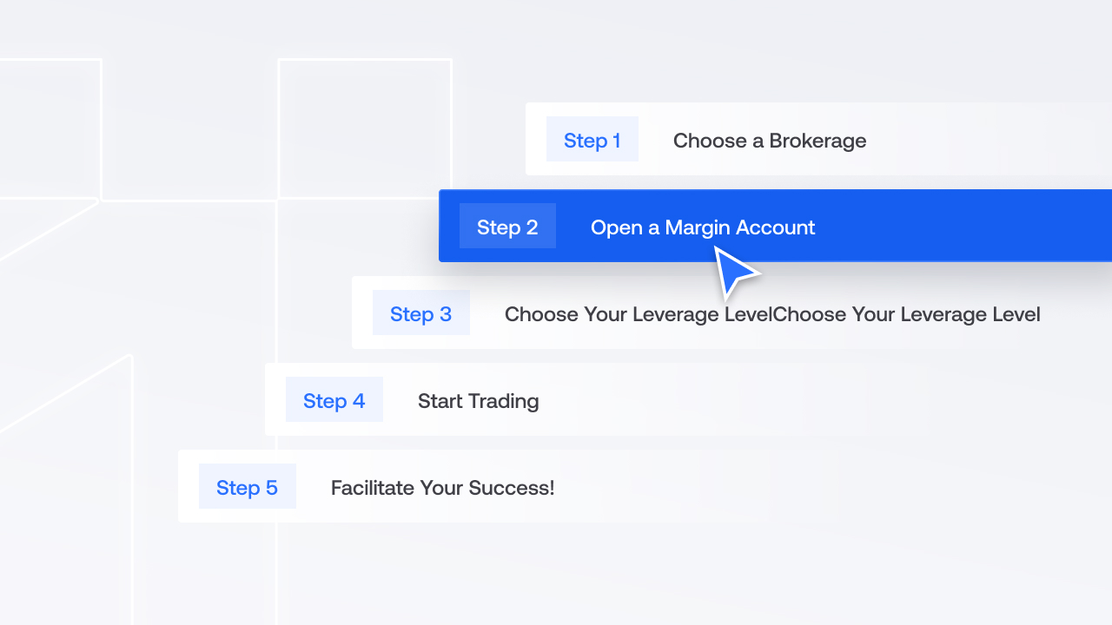Click the Step 4 badge
Viewport: 1112px width, 625px height.
click(x=334, y=399)
